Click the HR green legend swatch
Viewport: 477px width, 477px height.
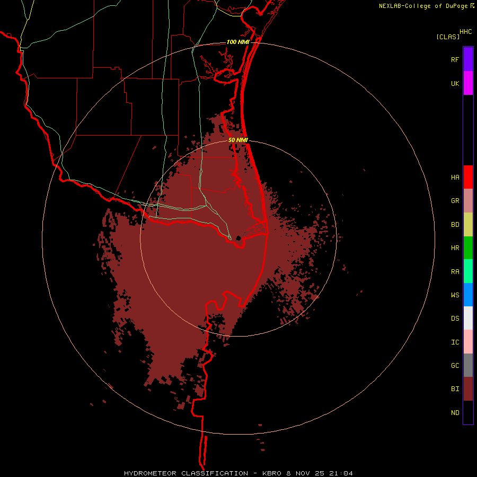click(x=468, y=248)
